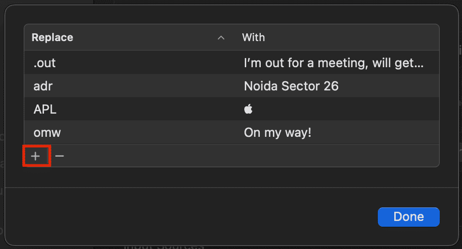Click the plus button to add replacement
The image size is (462, 249).
point(36,156)
